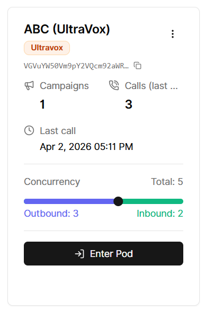The height and width of the screenshot is (310, 205).
Task: Click the campaigns count 1
Action: pos(42,104)
